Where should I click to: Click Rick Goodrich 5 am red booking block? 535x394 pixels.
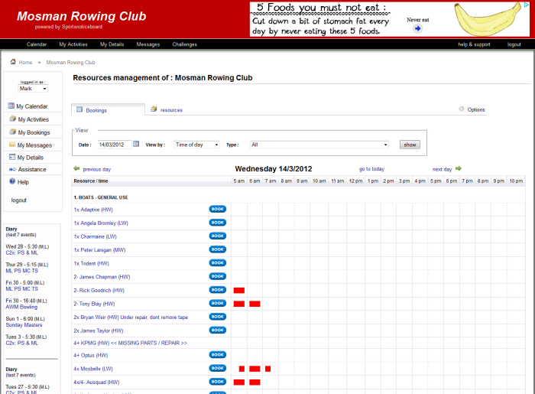(238, 290)
